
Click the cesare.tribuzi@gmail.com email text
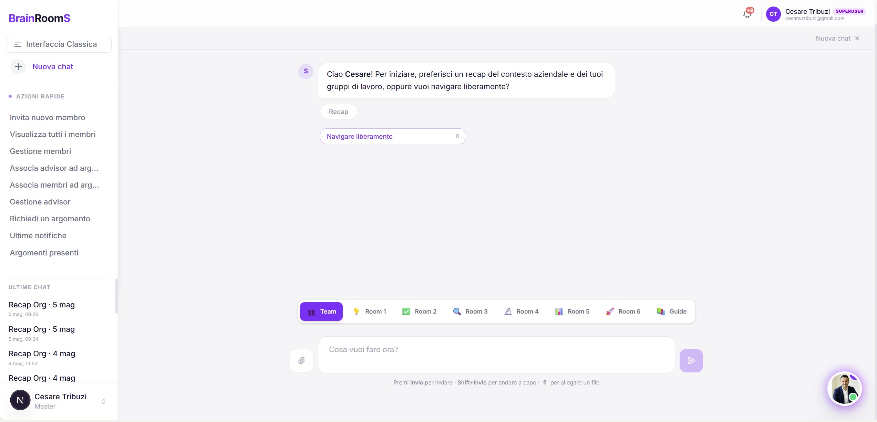pyautogui.click(x=815, y=18)
